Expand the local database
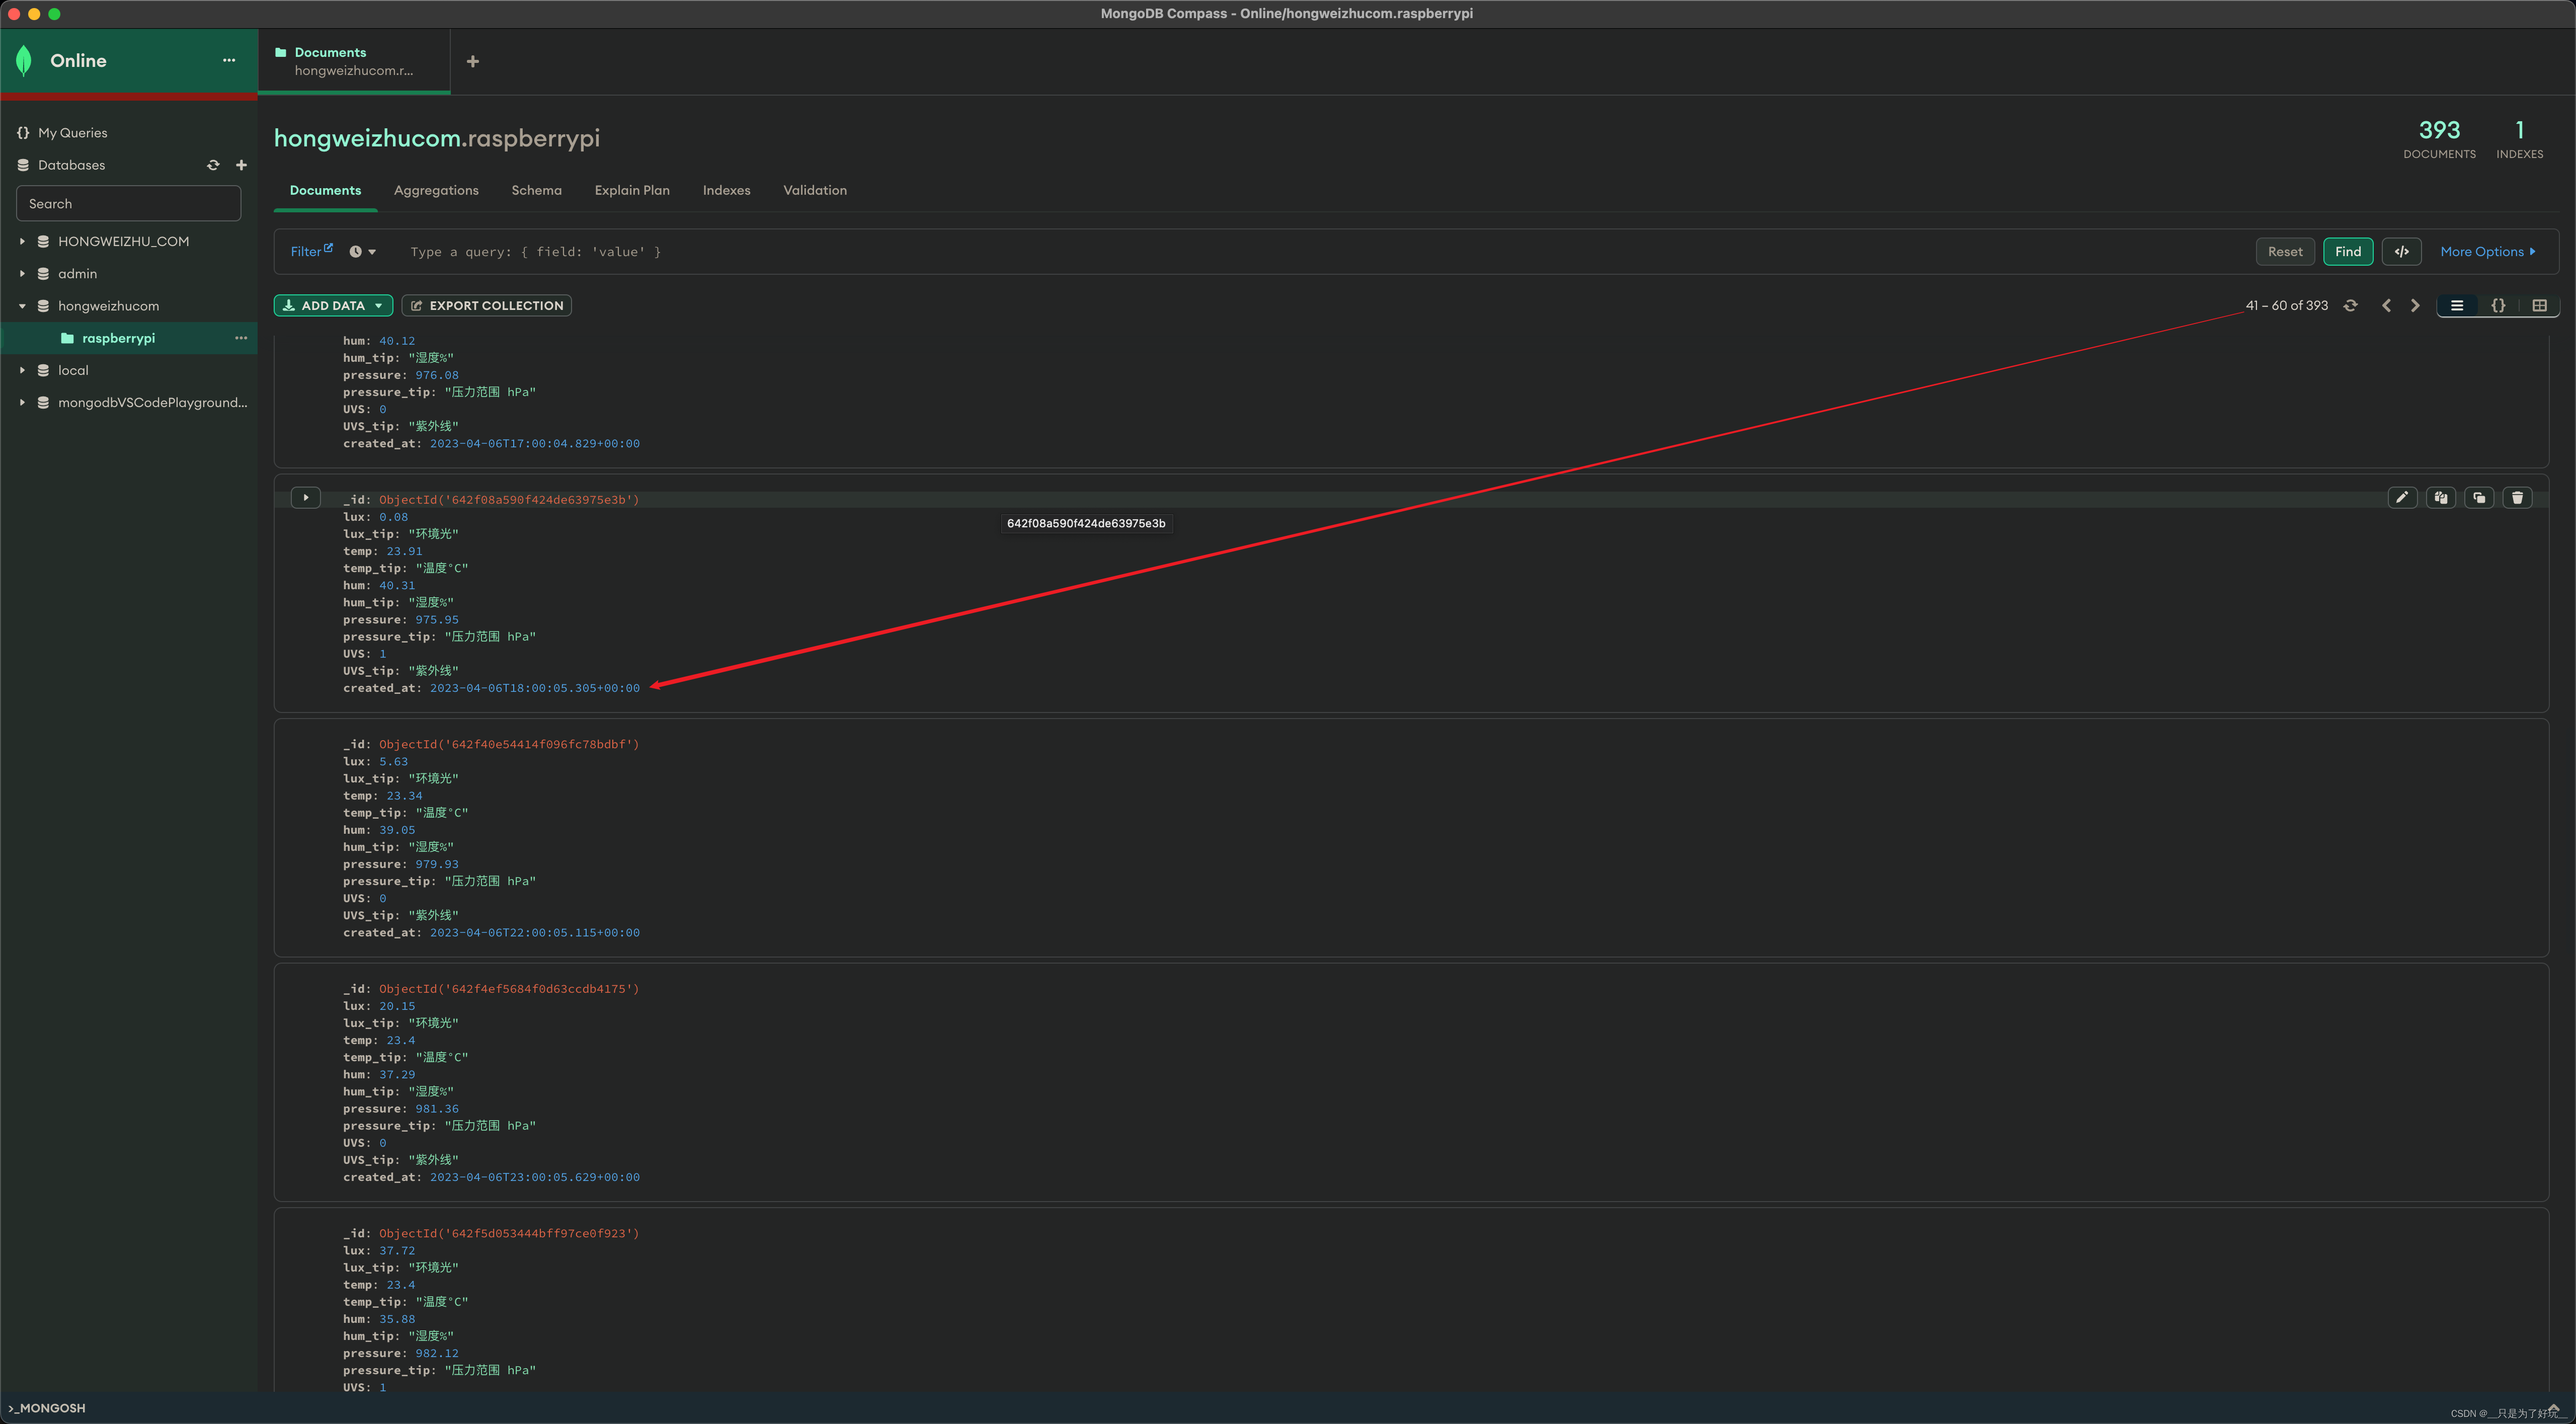Screen dimensions: 2576x1424 22,370
